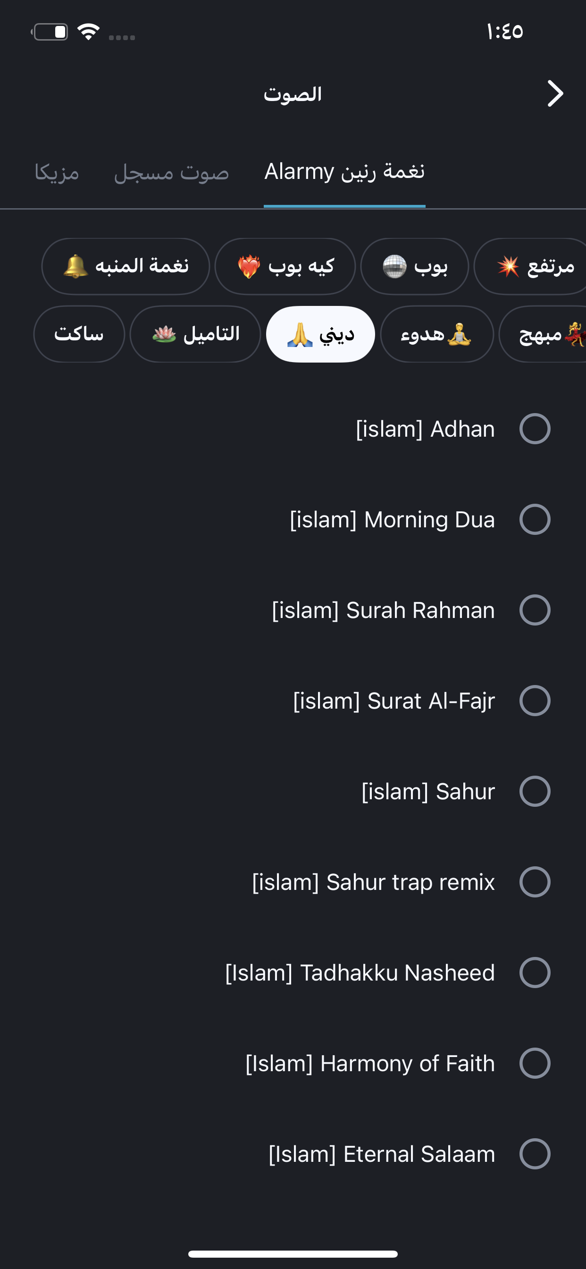Choose [Islam] Harmony of Faith radio button
Screen dimensions: 586x1269
(535, 1063)
